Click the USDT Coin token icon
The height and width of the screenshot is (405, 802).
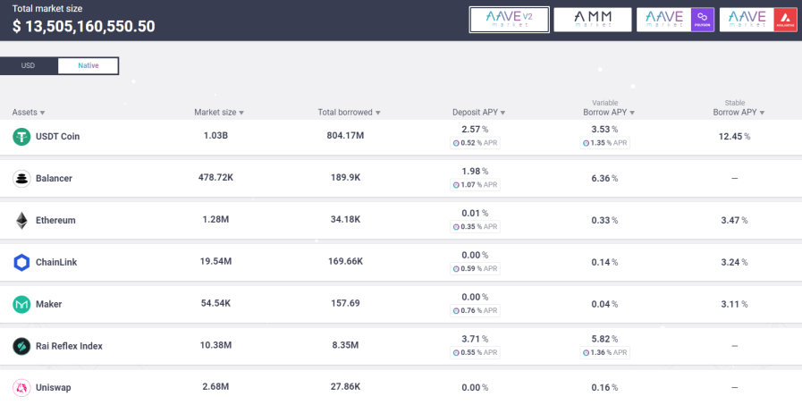(21, 137)
